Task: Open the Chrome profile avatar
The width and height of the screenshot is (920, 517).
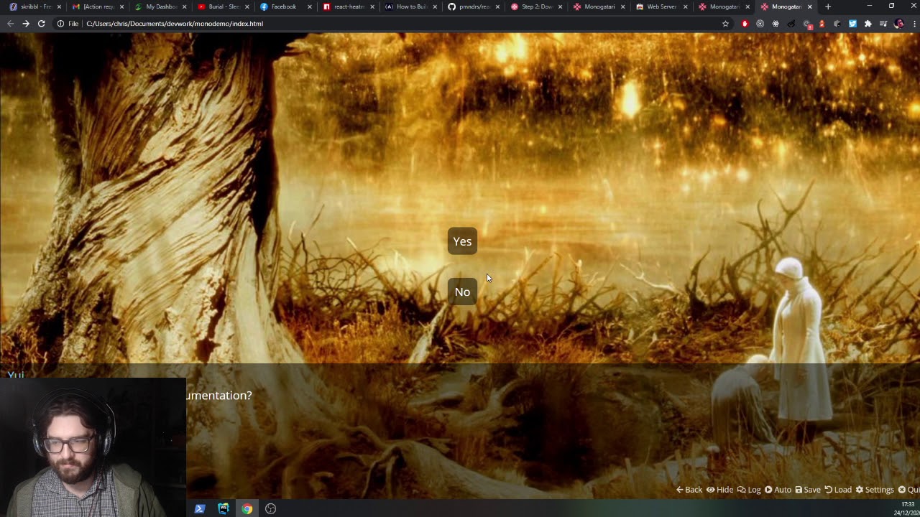Action: [898, 24]
